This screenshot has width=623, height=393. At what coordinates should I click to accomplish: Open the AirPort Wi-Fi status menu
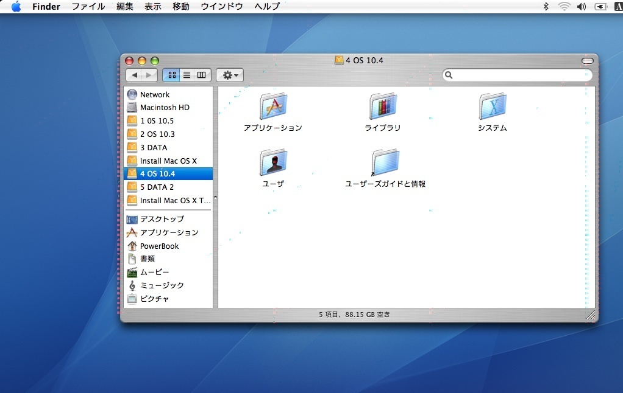[564, 6]
